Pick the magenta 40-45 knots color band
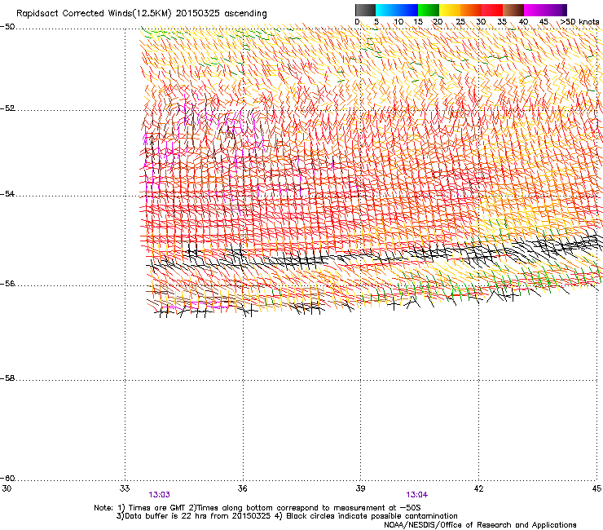 (x=535, y=10)
